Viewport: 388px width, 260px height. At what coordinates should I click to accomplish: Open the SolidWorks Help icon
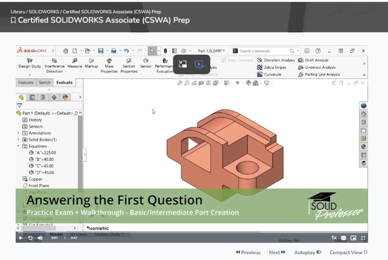pos(318,51)
